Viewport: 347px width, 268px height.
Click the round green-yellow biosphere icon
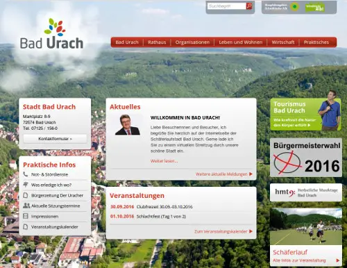pos(294,7)
